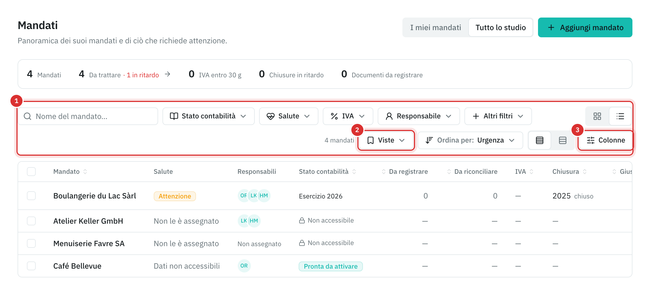
Task: Select comfortable row density icon
Action: (x=562, y=140)
